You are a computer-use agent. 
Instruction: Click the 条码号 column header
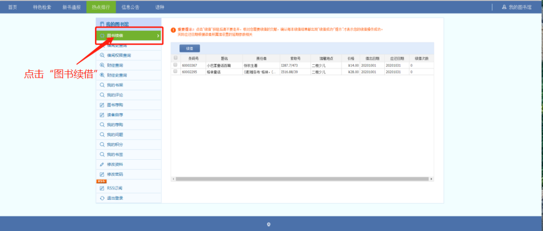tap(193, 58)
